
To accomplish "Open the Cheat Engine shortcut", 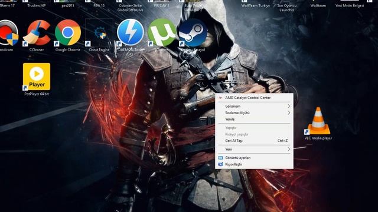I will [99, 33].
